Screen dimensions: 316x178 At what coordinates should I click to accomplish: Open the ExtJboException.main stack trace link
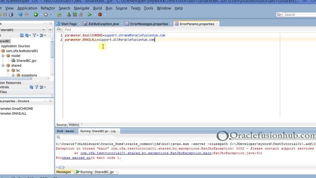pyautogui.click(x=146, y=153)
